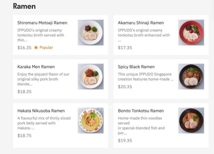The width and height of the screenshot is (214, 154).
Task: Click the Hakata Nikusoba pork belly description
Action: click(x=44, y=123)
